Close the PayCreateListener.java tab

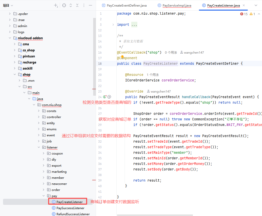tap(244, 5)
